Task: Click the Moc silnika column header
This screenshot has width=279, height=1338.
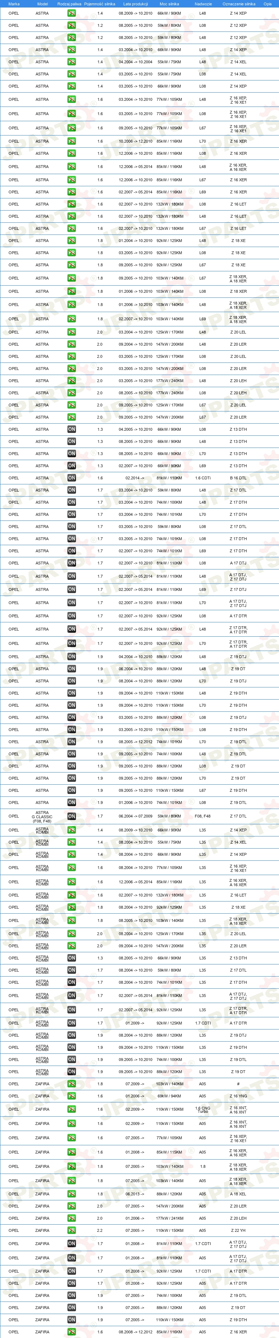Action: pyautogui.click(x=169, y=4)
